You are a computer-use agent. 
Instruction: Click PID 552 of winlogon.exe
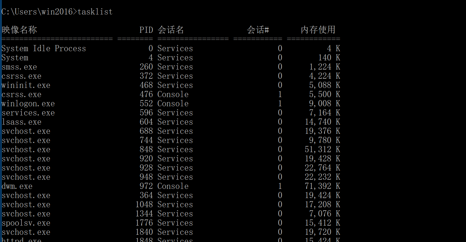[x=146, y=103]
